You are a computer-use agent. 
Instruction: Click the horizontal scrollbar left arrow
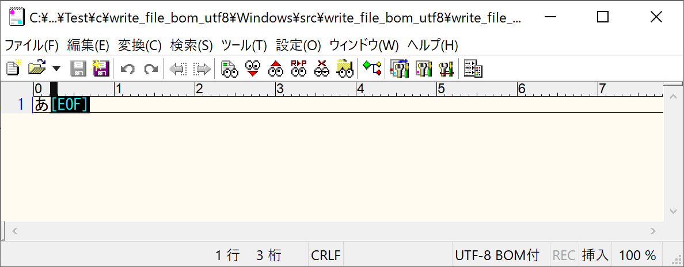tap(14, 231)
